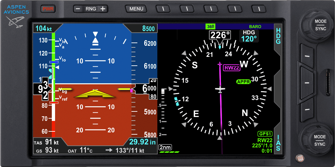Viewport: 335px width, 167px height.
Task: Click the HDG 120° heading bug readout
Action: 249,36
